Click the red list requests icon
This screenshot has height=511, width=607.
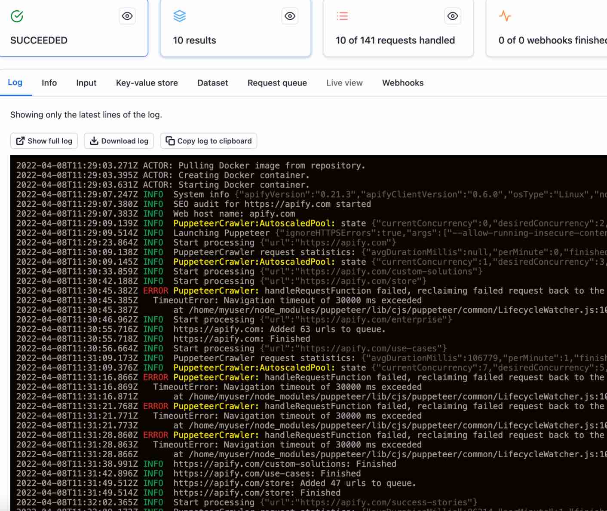tap(342, 16)
